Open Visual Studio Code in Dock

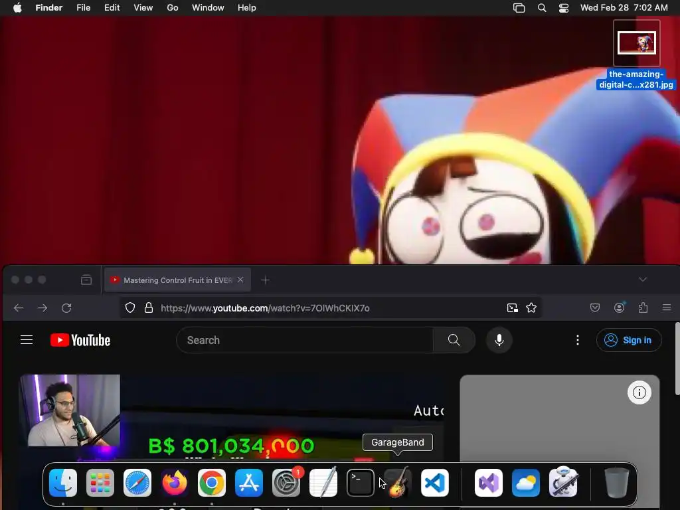tap(435, 483)
